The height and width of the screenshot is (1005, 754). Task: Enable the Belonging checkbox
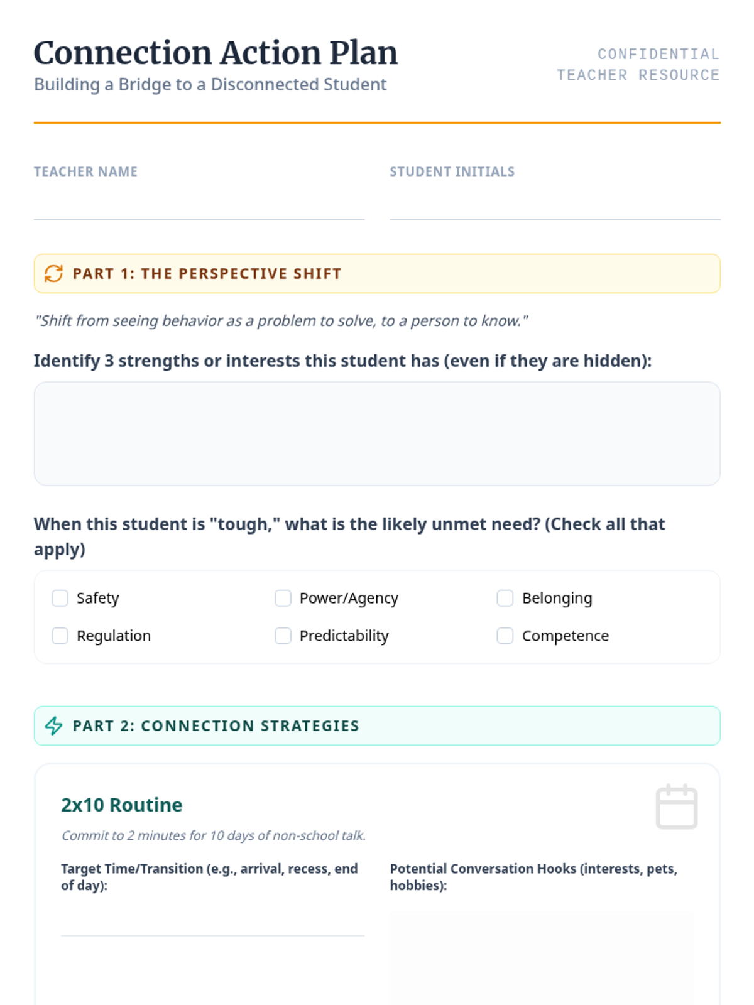tap(505, 598)
